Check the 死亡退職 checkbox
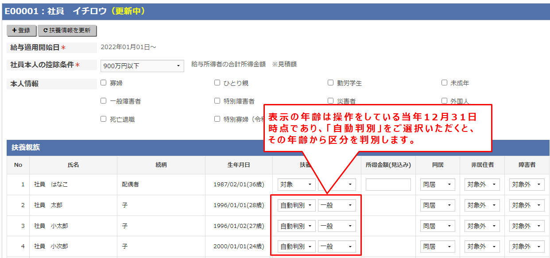Image resolution: width=550 pixels, height=258 pixels. tap(103, 118)
